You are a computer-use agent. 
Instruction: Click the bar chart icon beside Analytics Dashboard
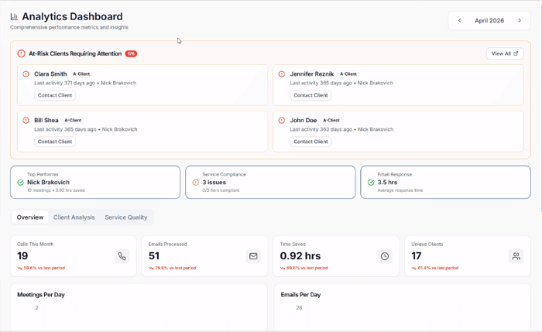pos(14,16)
